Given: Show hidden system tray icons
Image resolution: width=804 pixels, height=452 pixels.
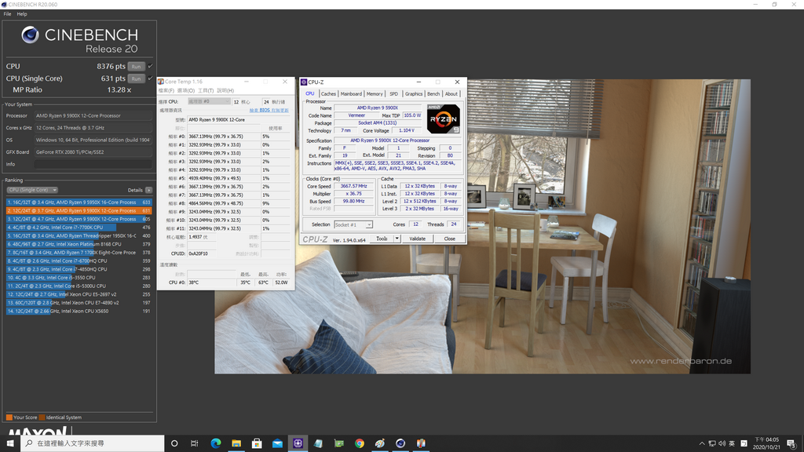Looking at the screenshot, I should [x=701, y=443].
